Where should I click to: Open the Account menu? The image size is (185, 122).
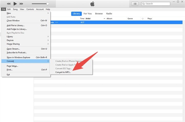[40, 9]
